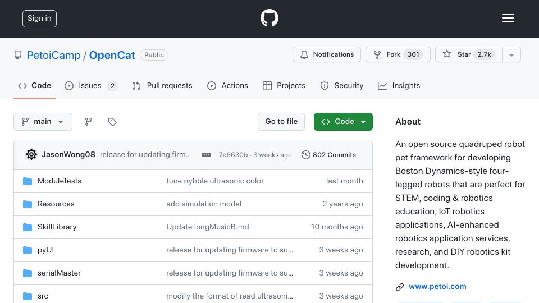
Task: Open the pyUI folder
Action: click(x=45, y=250)
